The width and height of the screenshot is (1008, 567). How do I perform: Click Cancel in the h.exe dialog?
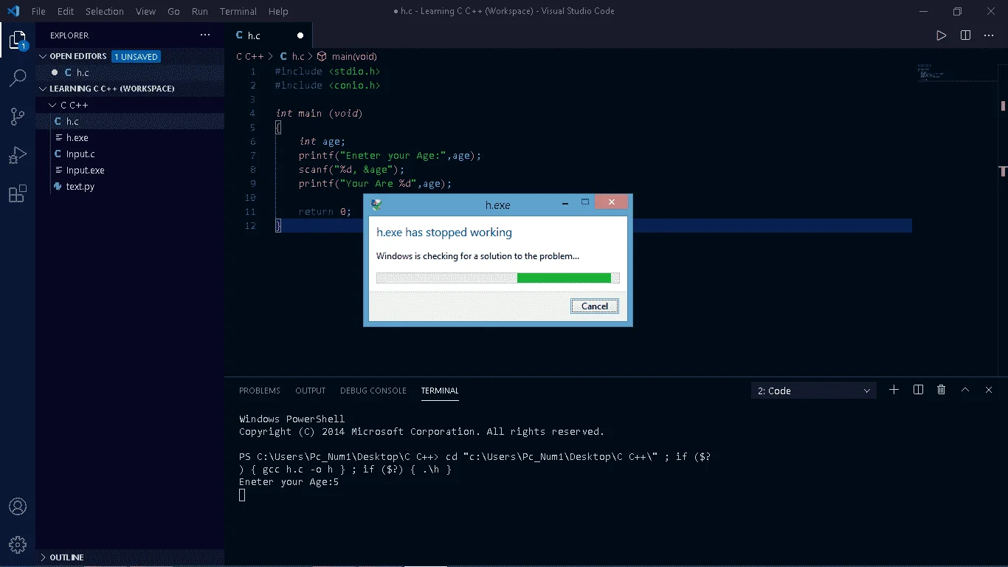(595, 306)
